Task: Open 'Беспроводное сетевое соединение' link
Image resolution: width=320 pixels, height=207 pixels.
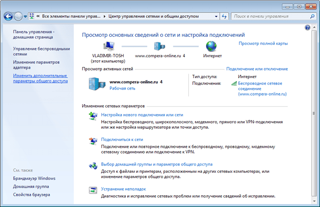Action: click(x=262, y=88)
